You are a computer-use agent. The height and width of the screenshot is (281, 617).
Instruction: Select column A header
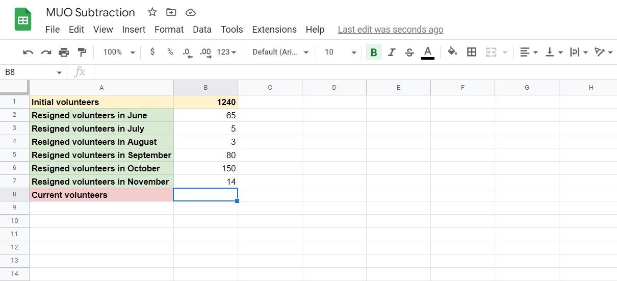(x=101, y=88)
